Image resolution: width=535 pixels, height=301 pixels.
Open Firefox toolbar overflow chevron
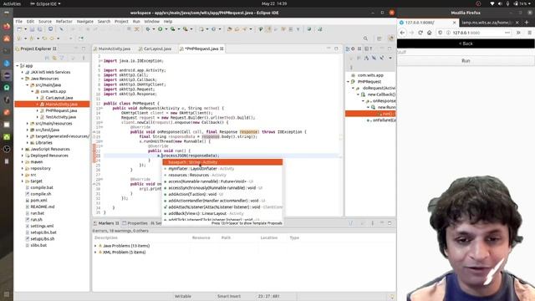518,33
